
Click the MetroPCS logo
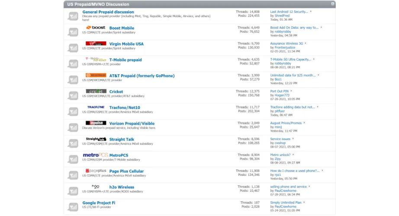95,155
